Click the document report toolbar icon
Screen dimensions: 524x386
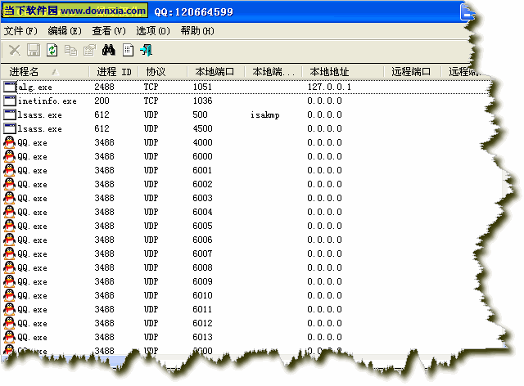128,50
